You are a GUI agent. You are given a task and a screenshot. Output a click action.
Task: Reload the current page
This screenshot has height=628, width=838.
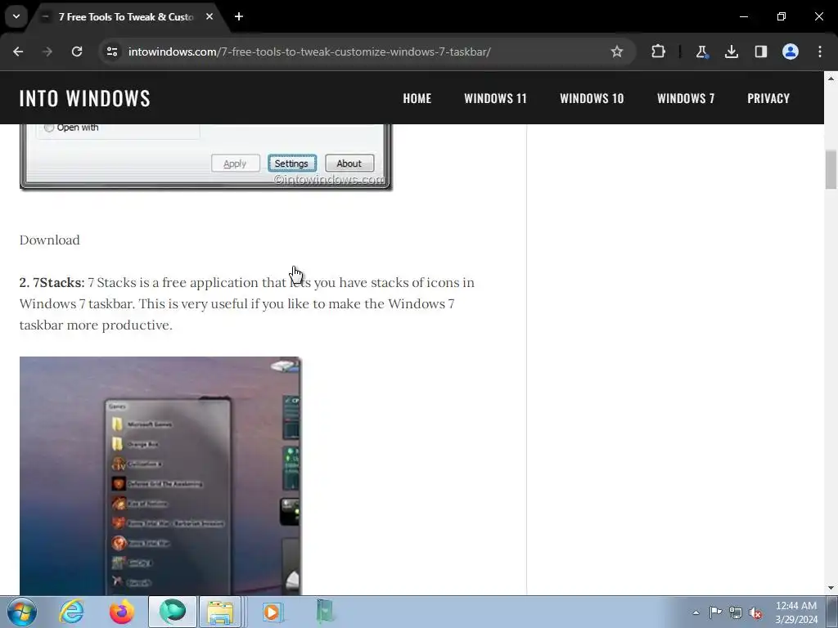[x=77, y=52]
